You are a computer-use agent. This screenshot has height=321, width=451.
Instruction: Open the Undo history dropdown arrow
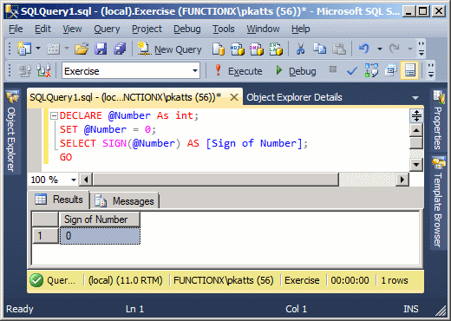click(380, 49)
